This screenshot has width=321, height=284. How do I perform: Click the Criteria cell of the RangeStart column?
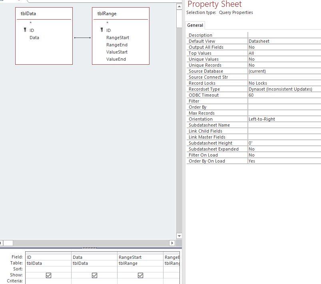tap(140, 281)
